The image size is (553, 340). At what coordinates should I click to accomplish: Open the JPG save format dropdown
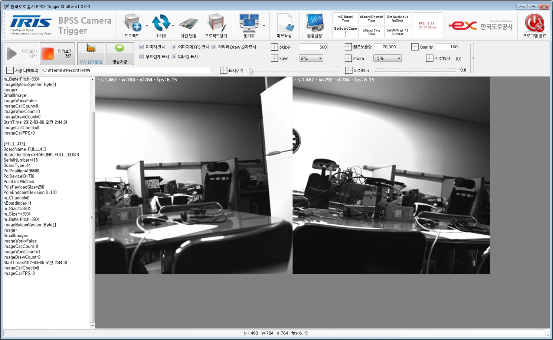[311, 58]
